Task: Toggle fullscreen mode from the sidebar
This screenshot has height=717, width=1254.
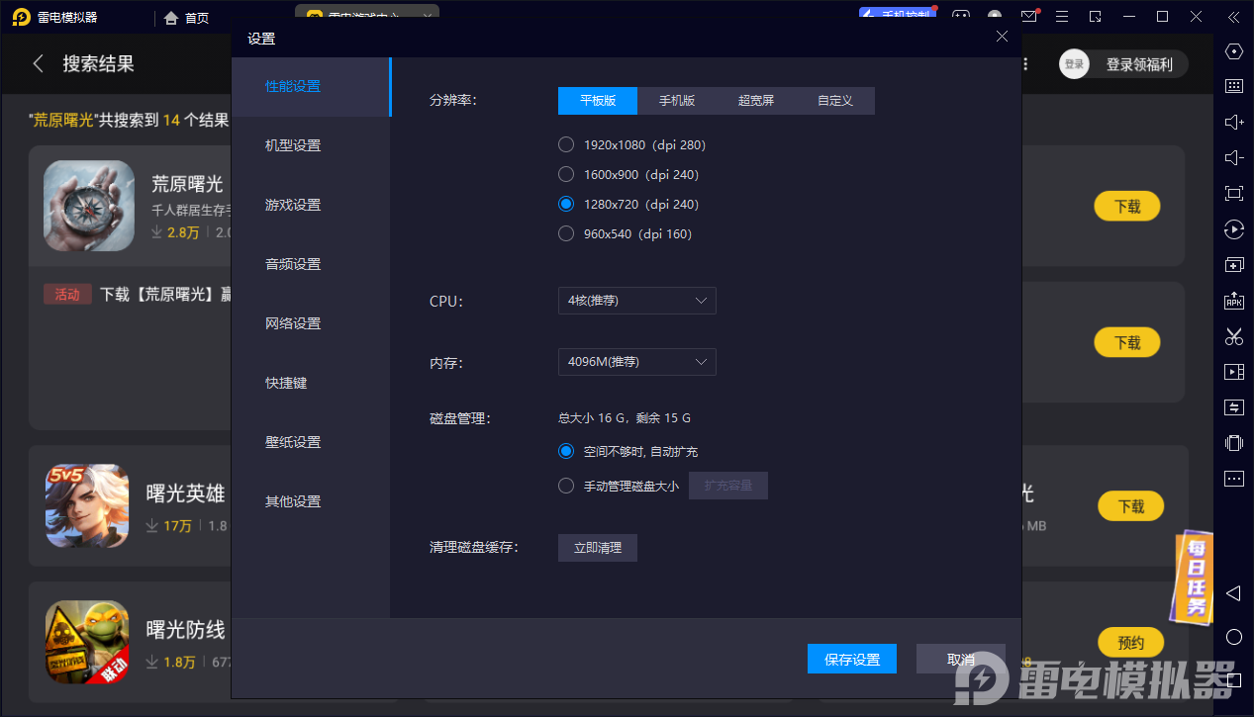Action: click(1233, 193)
